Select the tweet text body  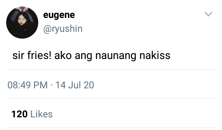click(x=91, y=56)
